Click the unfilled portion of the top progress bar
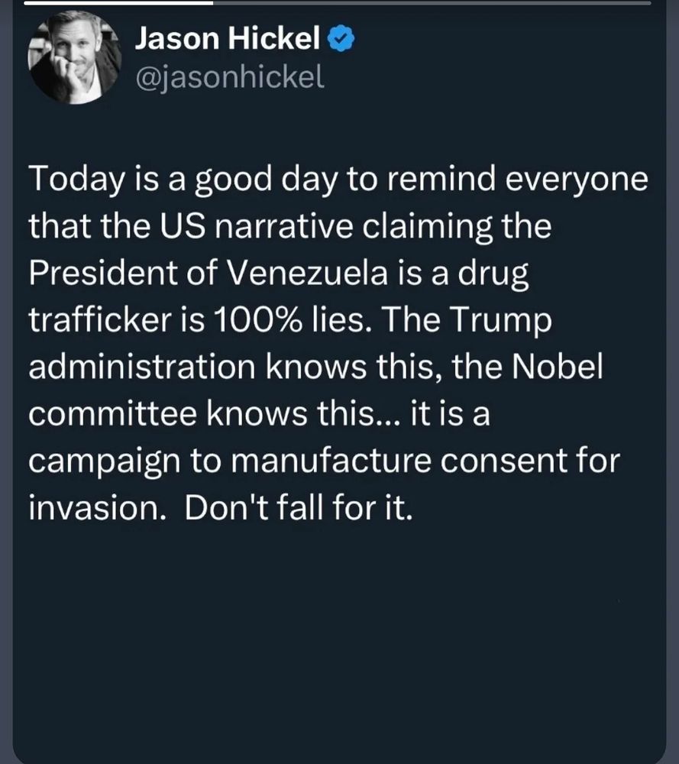Screen dimensions: 679x764 point(443,2)
